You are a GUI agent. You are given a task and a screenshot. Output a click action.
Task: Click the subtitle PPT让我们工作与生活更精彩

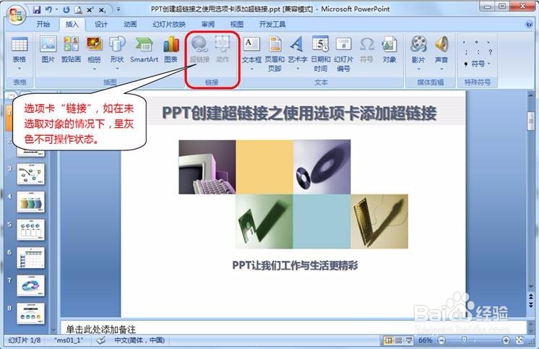[295, 265]
